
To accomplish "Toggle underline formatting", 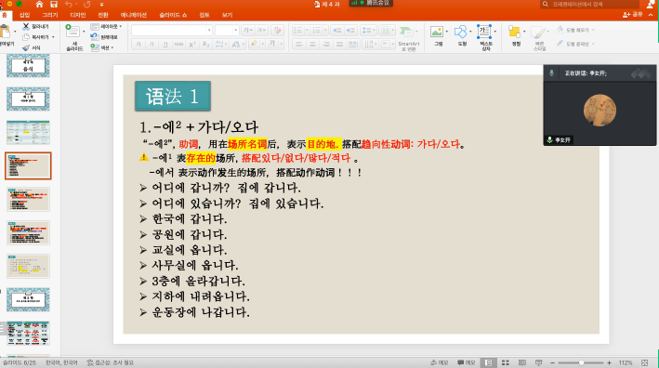I will 165,44.
